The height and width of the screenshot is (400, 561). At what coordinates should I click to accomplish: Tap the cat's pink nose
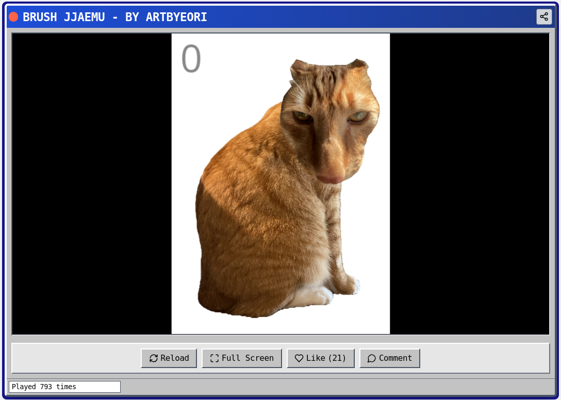pos(330,178)
